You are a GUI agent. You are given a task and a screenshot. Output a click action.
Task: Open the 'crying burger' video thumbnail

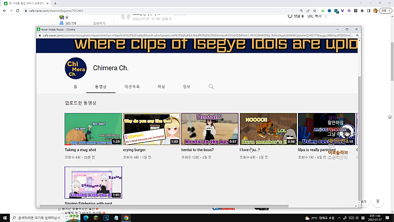151,129
